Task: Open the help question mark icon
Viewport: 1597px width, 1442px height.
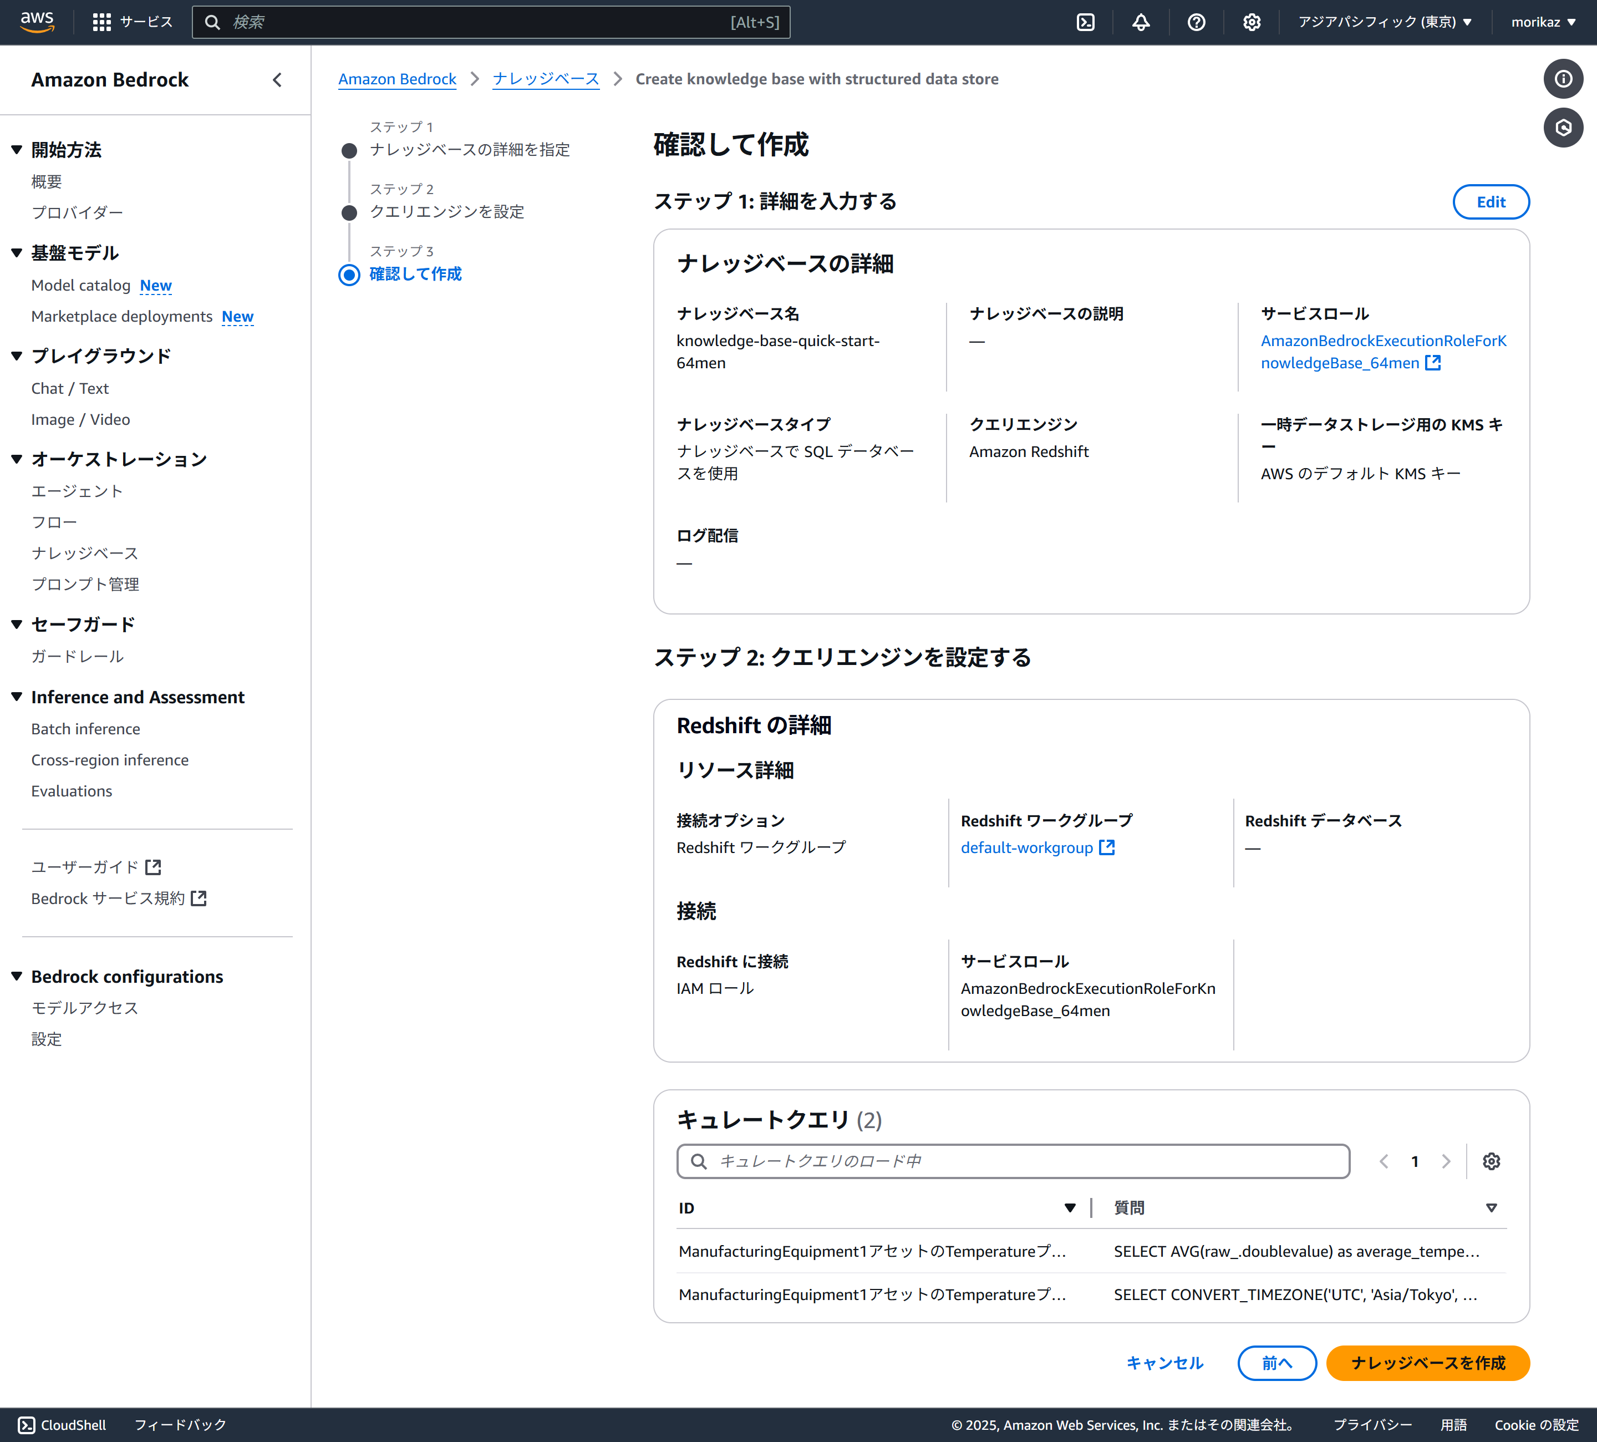Action: [1196, 22]
